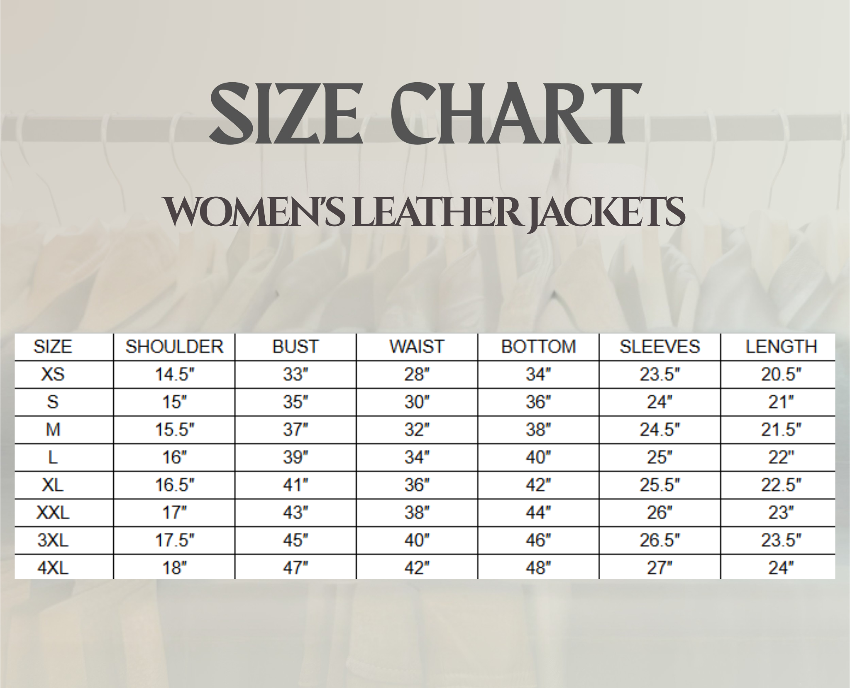Viewport: 850px width, 688px height.
Task: Click the LENGTH column header
Action: pyautogui.click(x=781, y=347)
